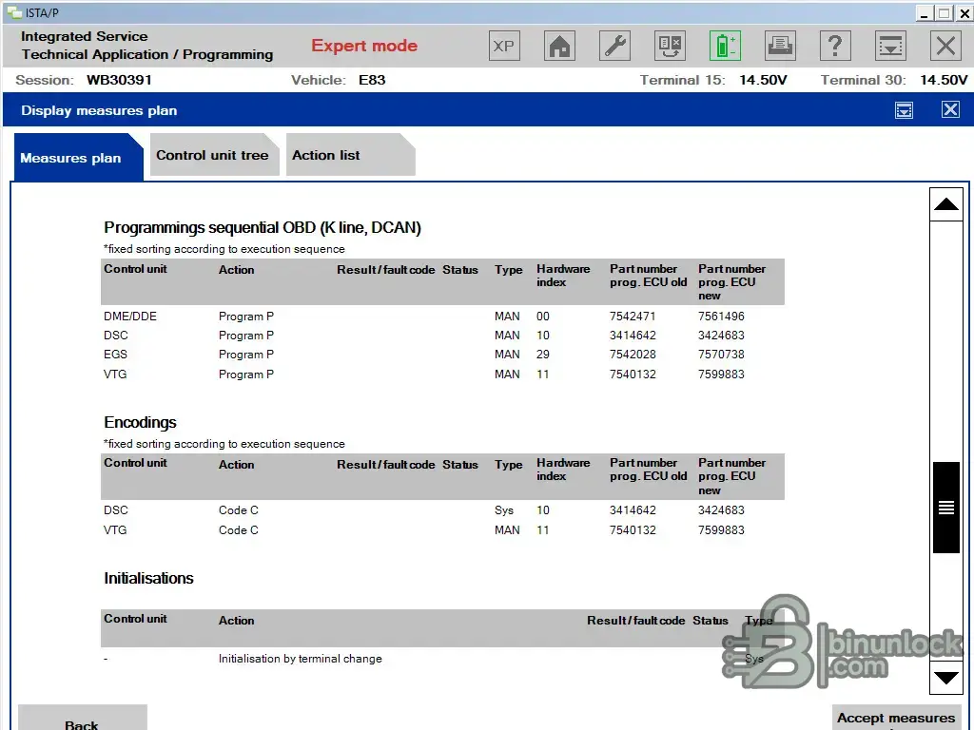The height and width of the screenshot is (730, 974).
Task: Click hardware index 00
Action: click(543, 317)
